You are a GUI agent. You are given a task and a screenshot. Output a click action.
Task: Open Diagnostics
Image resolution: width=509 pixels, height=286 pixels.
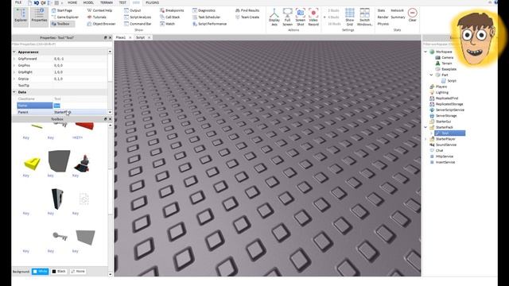coord(204,10)
